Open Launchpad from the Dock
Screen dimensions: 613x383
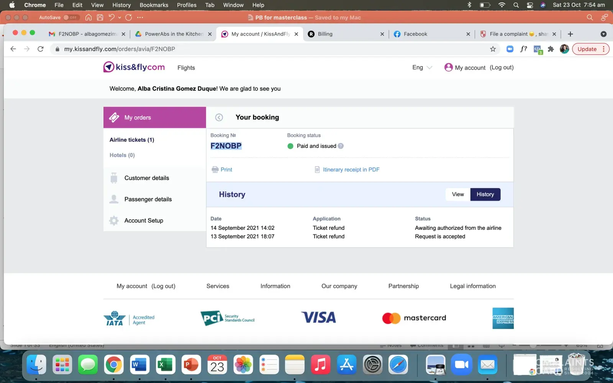(x=62, y=364)
